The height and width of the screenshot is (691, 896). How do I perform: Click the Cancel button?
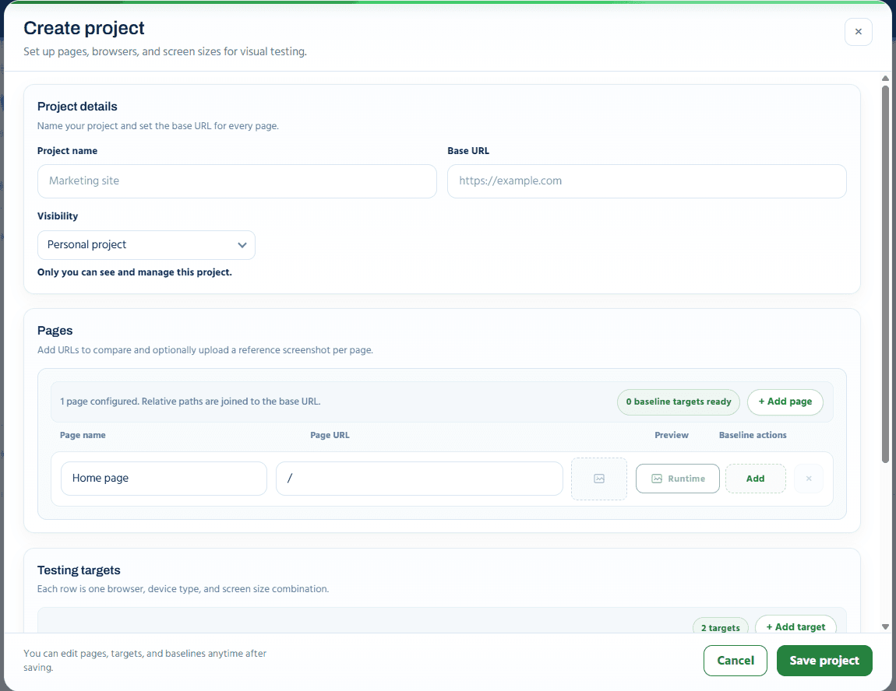point(735,660)
